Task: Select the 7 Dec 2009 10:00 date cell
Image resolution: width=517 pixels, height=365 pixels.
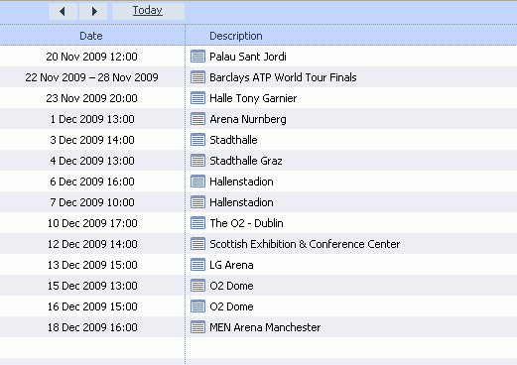Action: point(92,202)
